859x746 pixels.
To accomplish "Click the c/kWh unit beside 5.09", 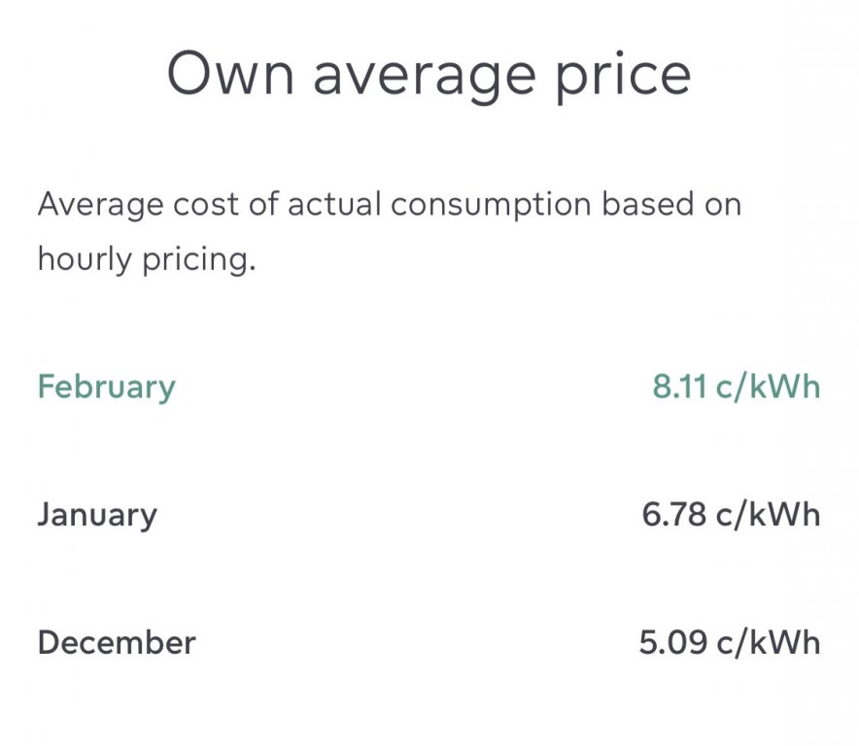I will 768,643.
